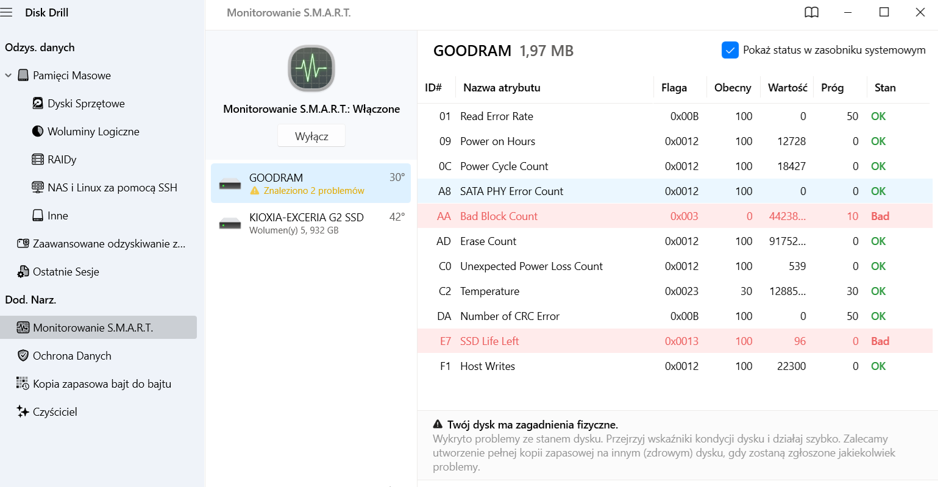
Task: Open Dyski Sprzętowe in the sidebar
Action: tap(86, 104)
